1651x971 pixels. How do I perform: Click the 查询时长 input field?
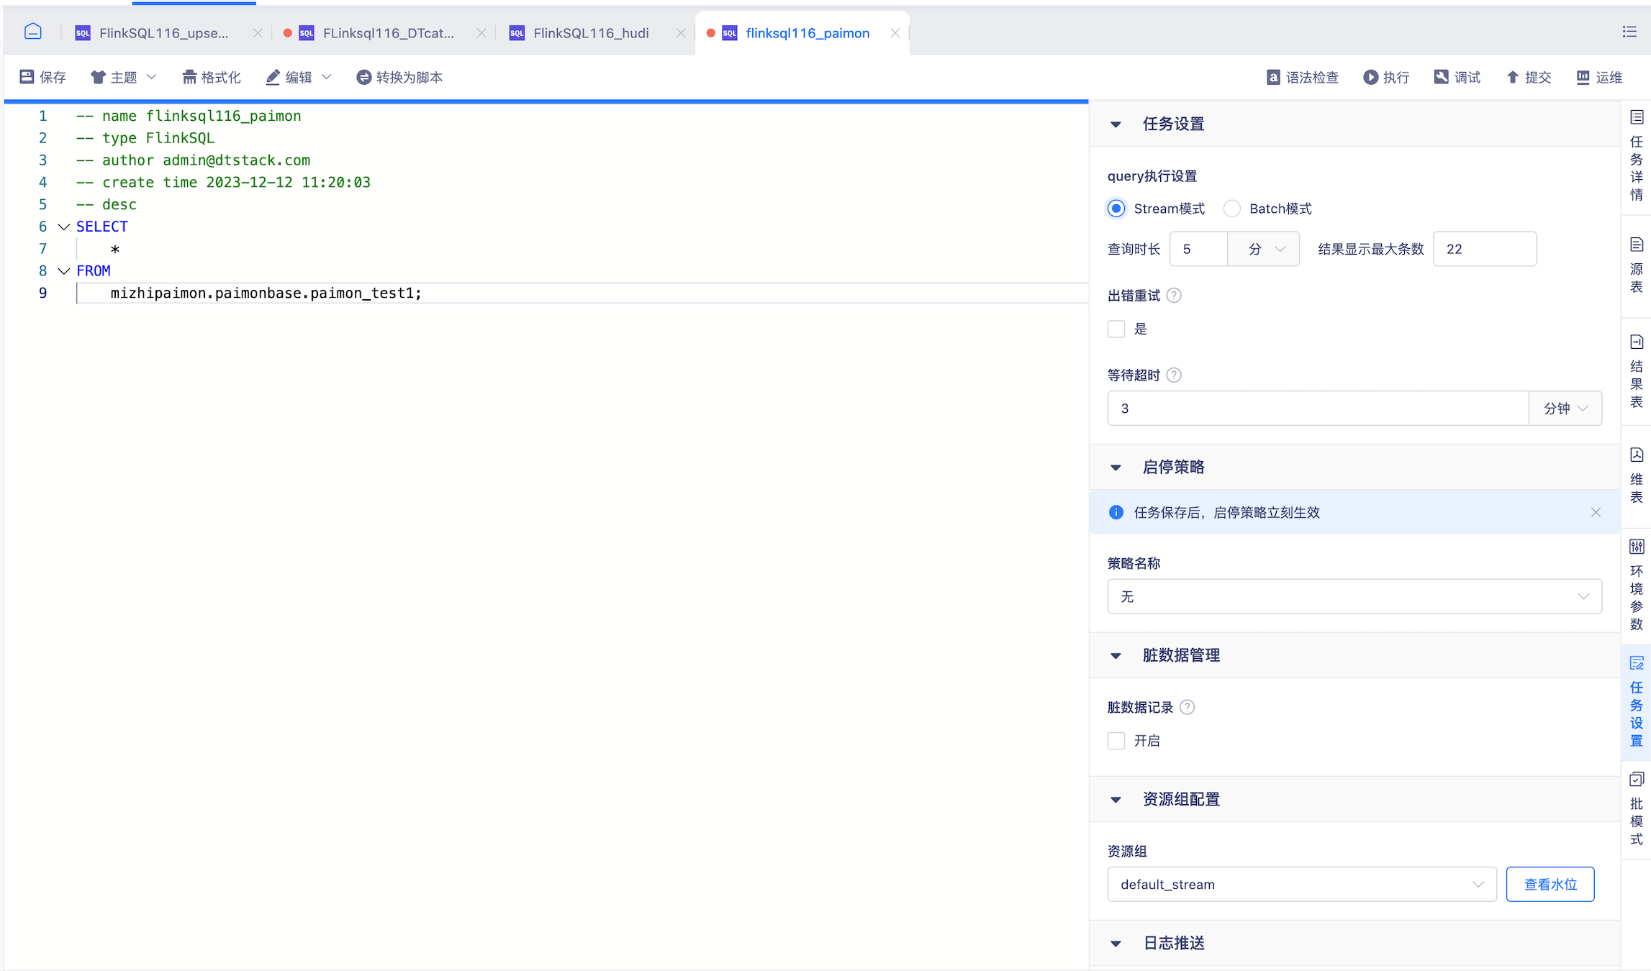tap(1198, 249)
